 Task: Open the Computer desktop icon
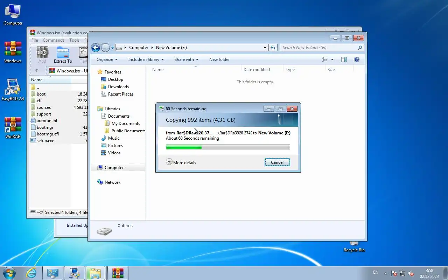point(13,14)
